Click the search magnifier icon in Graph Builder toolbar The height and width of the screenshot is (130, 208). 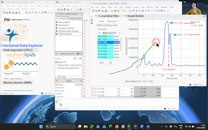coord(124,11)
